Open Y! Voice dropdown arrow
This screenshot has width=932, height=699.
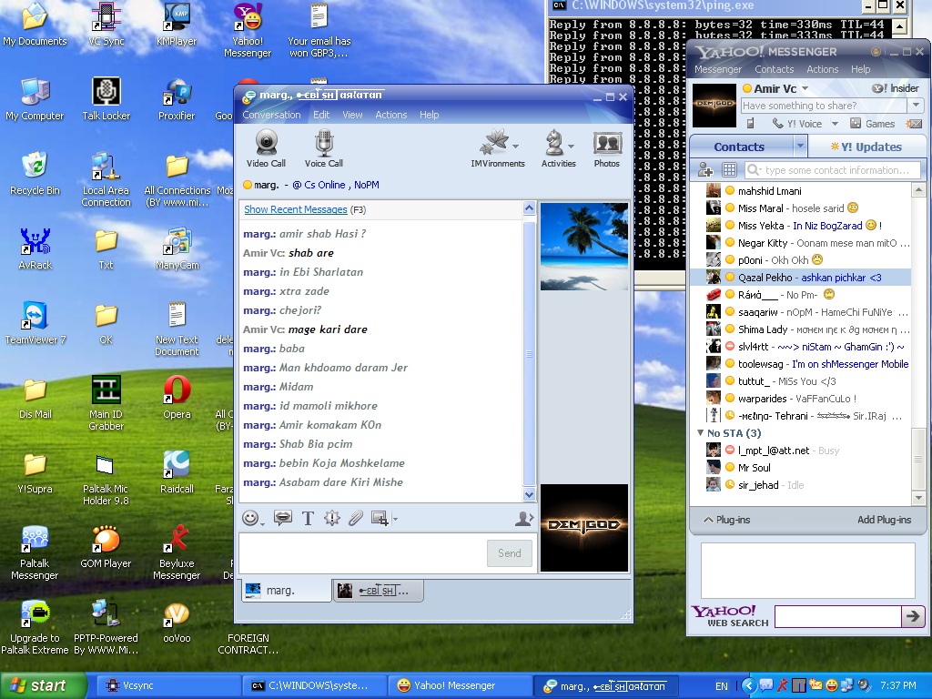click(x=835, y=124)
